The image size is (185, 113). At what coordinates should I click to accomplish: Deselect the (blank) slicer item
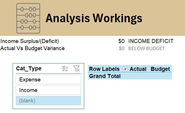click(48, 101)
